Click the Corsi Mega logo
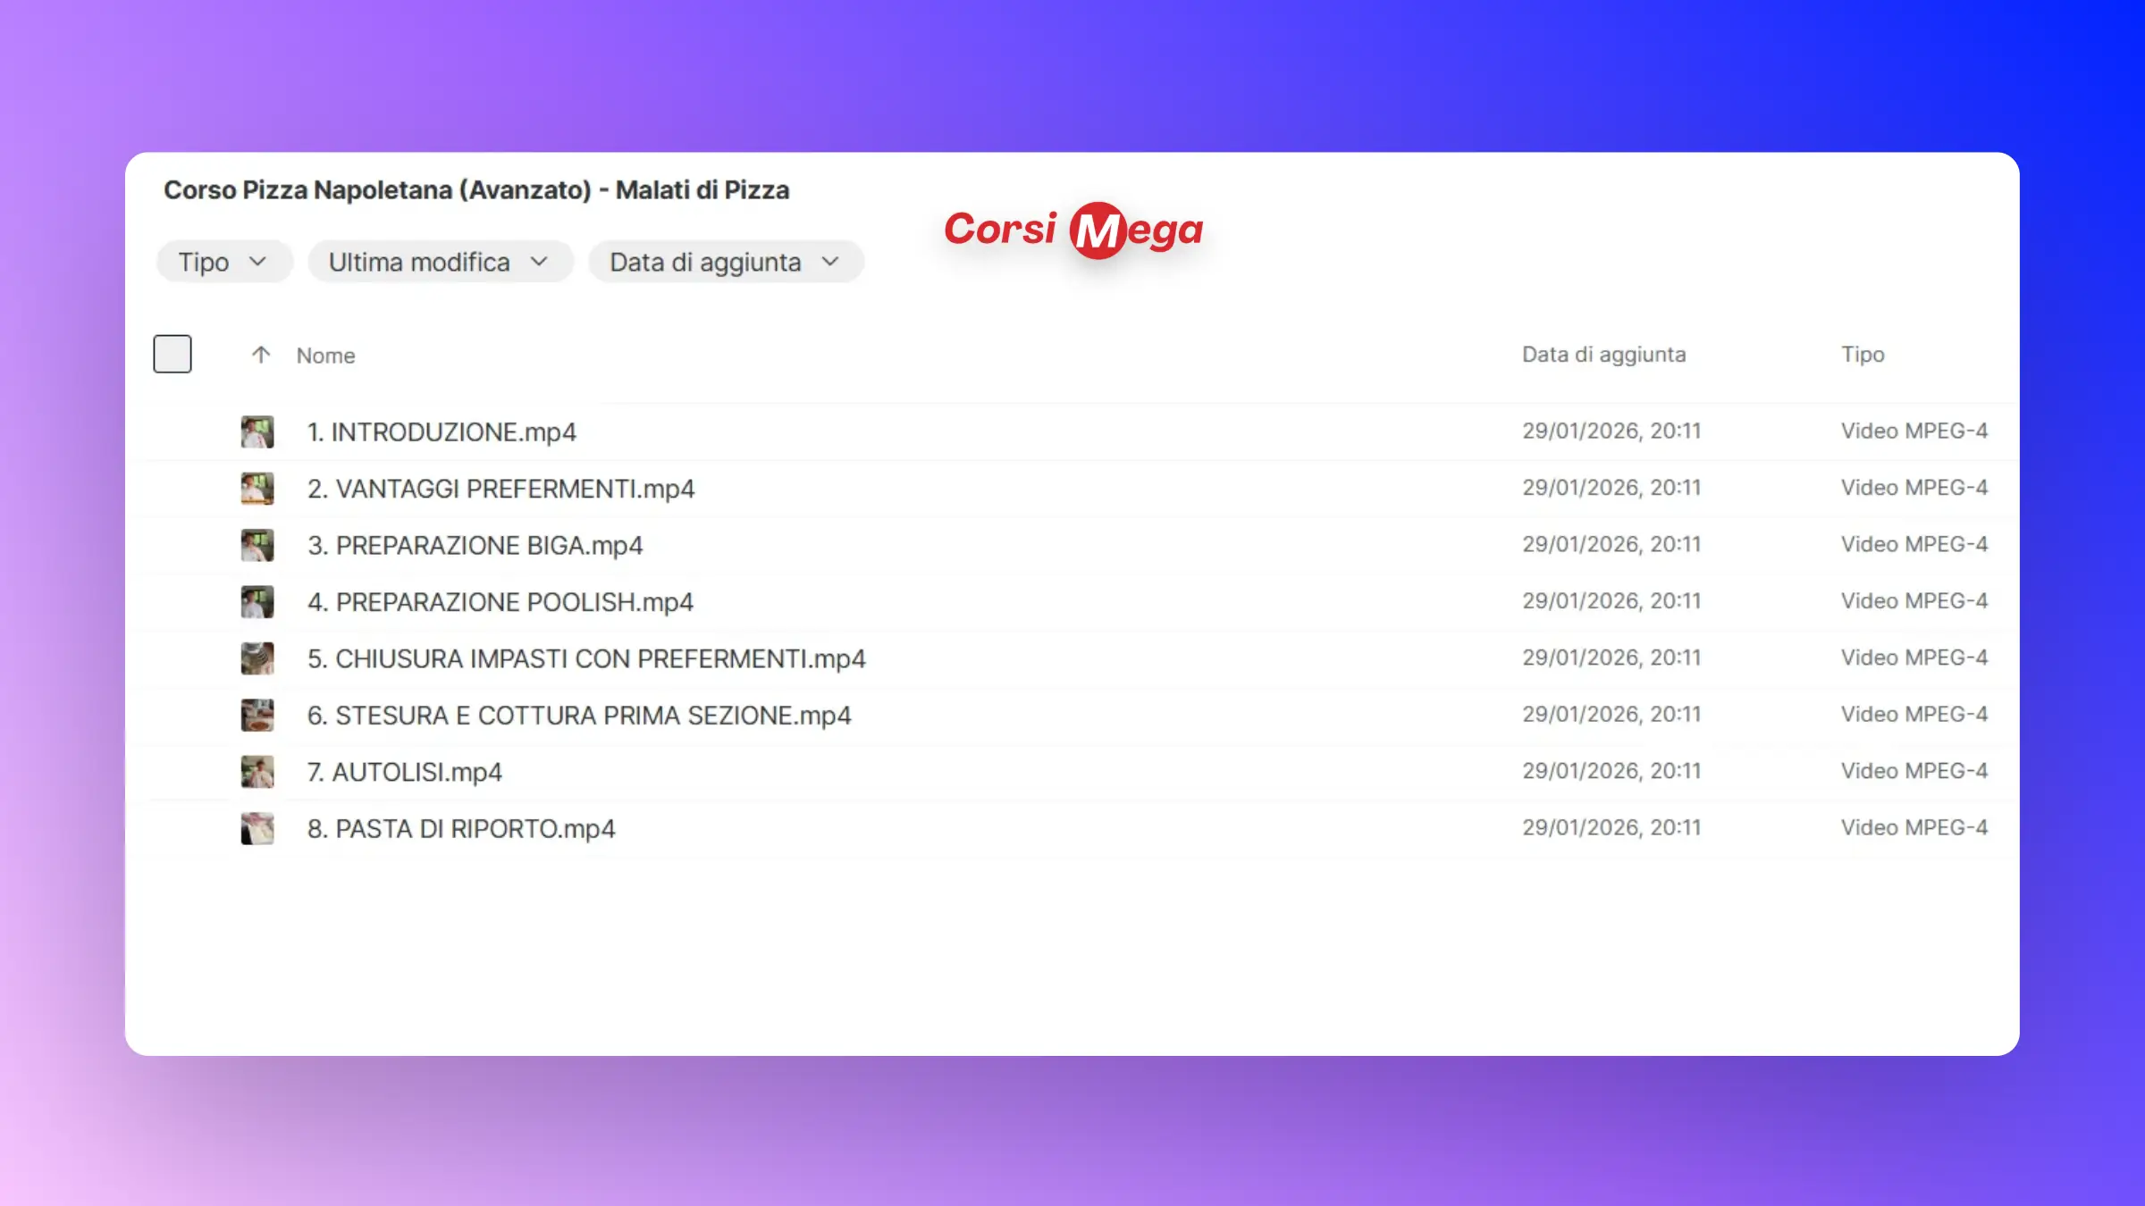The height and width of the screenshot is (1206, 2145). pos(1073,230)
